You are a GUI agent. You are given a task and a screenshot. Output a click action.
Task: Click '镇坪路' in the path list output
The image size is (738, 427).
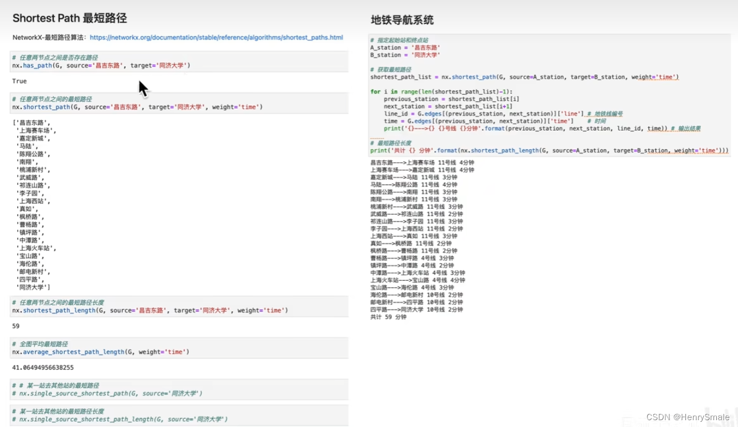[x=30, y=233]
